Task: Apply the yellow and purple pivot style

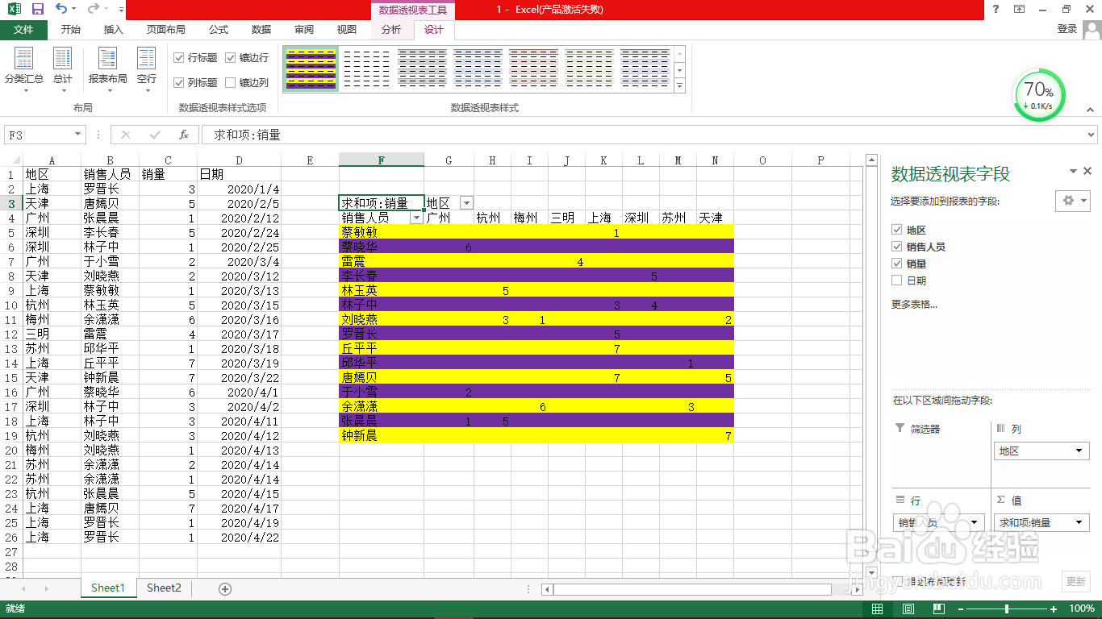Action: [311, 68]
